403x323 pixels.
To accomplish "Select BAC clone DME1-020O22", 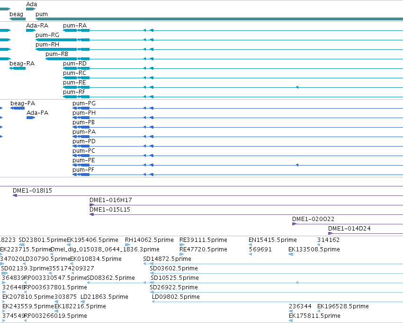I will tap(313, 219).
